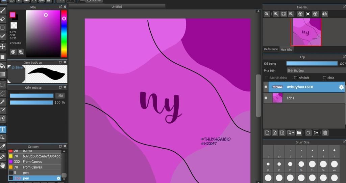Switch to the Reference tab
The width and height of the screenshot is (346, 183).
click(271, 49)
